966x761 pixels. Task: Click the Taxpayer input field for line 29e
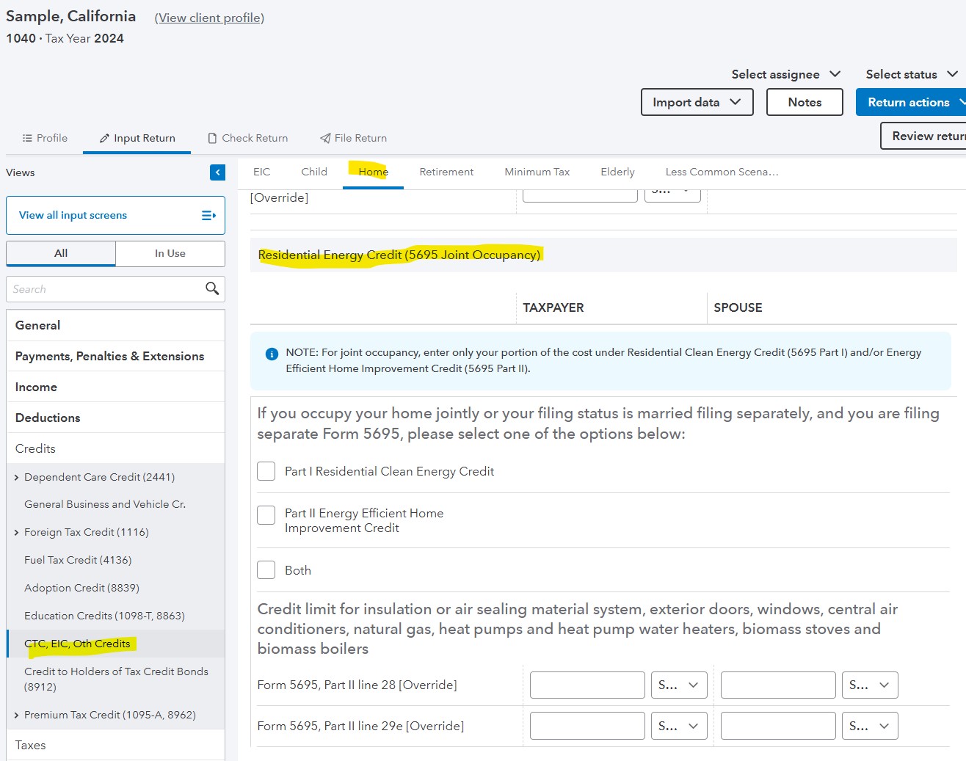point(586,725)
